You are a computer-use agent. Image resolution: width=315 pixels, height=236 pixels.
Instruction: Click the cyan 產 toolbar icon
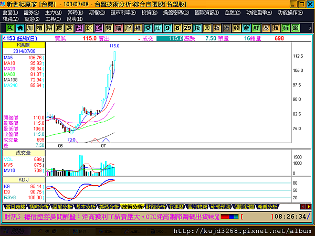tap(247, 28)
